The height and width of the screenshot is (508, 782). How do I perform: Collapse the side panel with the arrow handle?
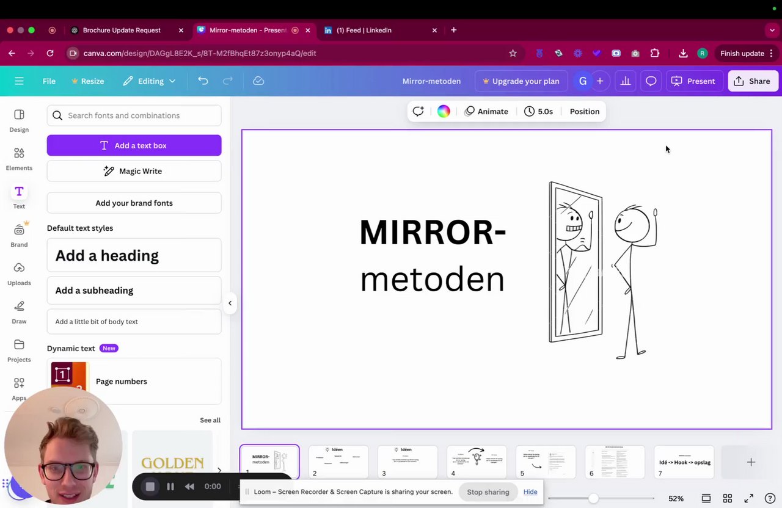point(230,303)
